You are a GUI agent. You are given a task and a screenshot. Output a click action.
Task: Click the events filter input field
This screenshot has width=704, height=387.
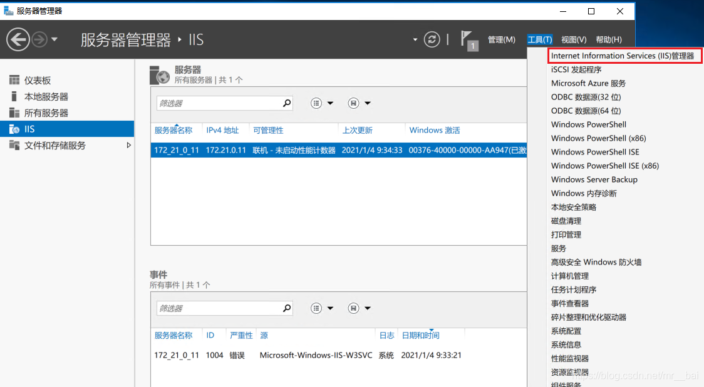[x=219, y=308]
